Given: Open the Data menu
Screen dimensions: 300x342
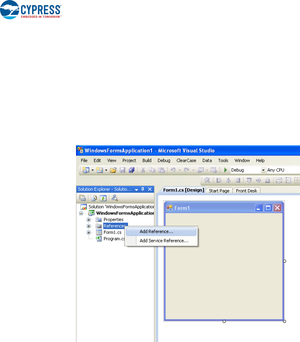Looking at the screenshot, I should tap(207, 160).
